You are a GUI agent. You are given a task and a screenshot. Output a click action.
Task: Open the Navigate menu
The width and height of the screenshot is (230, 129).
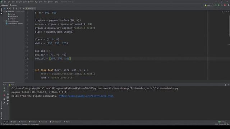pos(19,2)
